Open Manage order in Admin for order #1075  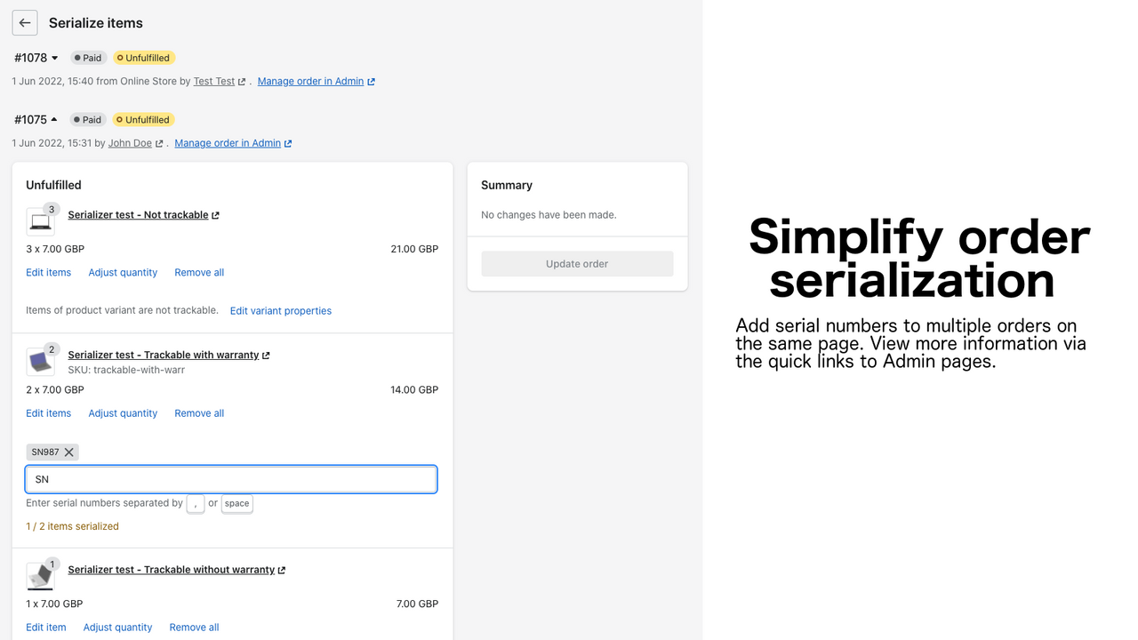pyautogui.click(x=227, y=142)
